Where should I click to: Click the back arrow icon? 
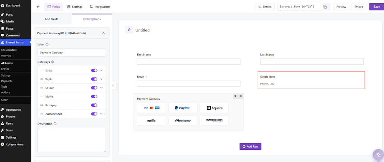tap(38, 7)
